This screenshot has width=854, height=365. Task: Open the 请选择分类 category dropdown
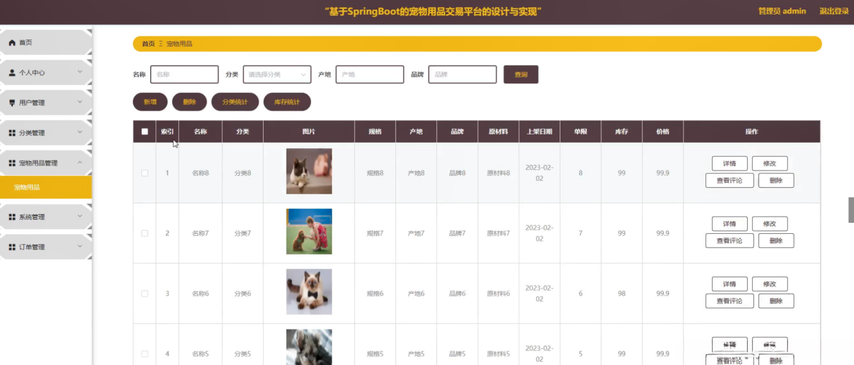point(277,75)
